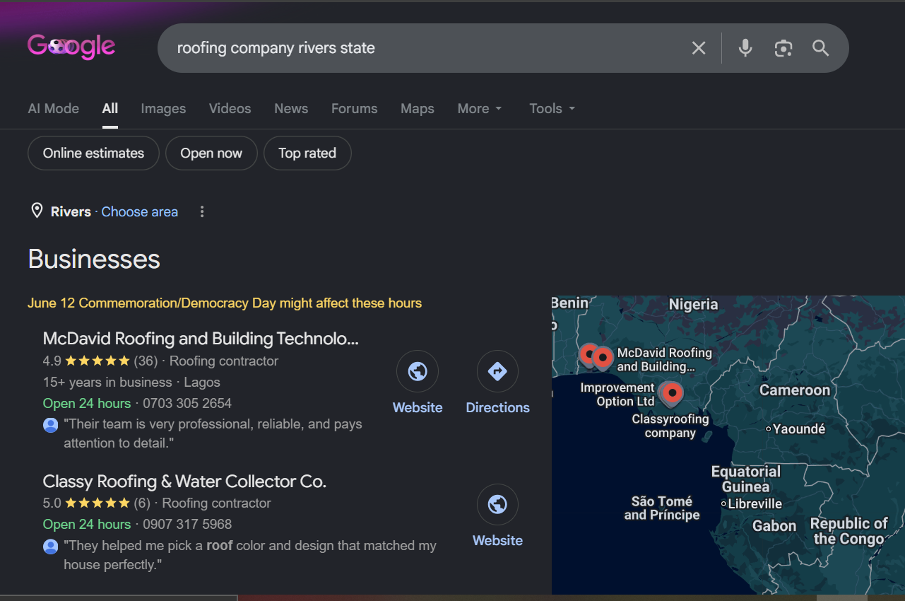This screenshot has height=601, width=905.
Task: Click the Democracy Day hours notice
Action: click(225, 303)
